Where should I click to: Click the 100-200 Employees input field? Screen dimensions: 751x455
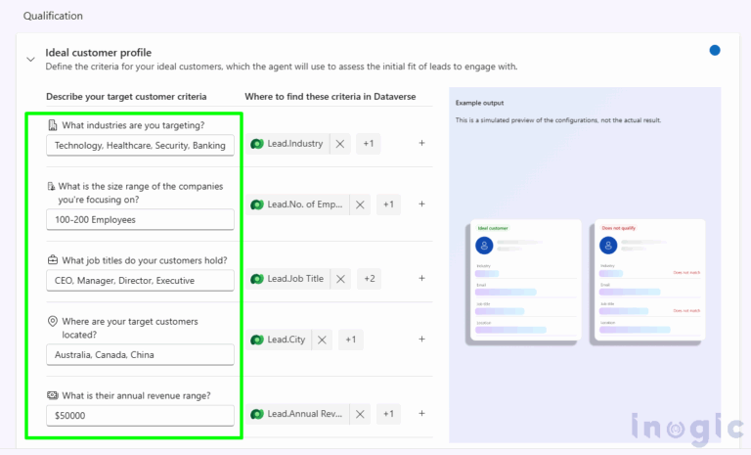[140, 219]
